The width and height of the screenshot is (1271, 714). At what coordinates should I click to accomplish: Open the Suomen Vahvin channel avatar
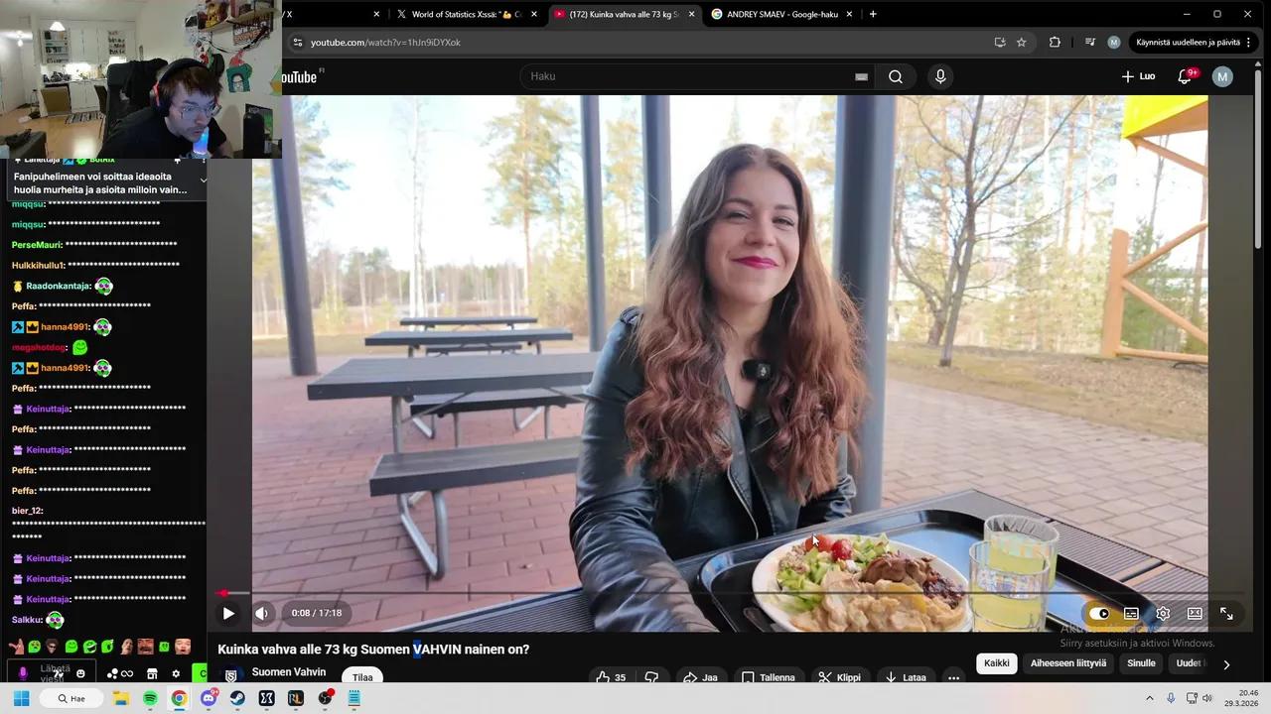231,675
